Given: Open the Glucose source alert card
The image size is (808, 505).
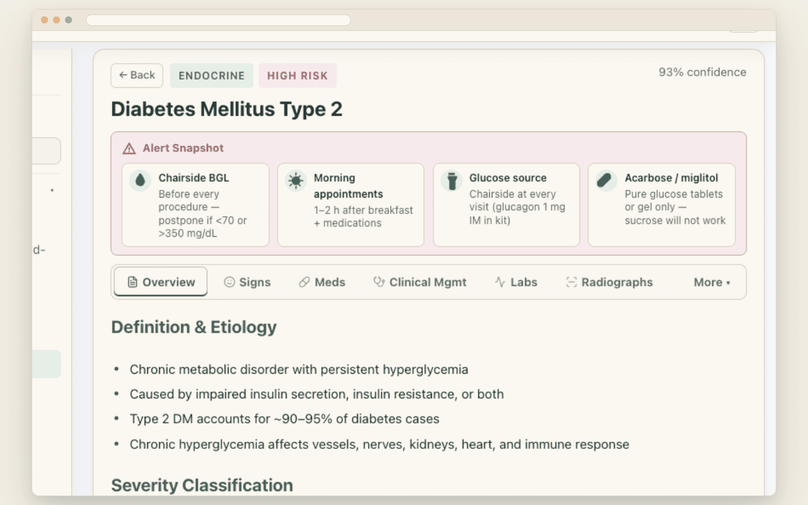Looking at the screenshot, I should pyautogui.click(x=506, y=205).
